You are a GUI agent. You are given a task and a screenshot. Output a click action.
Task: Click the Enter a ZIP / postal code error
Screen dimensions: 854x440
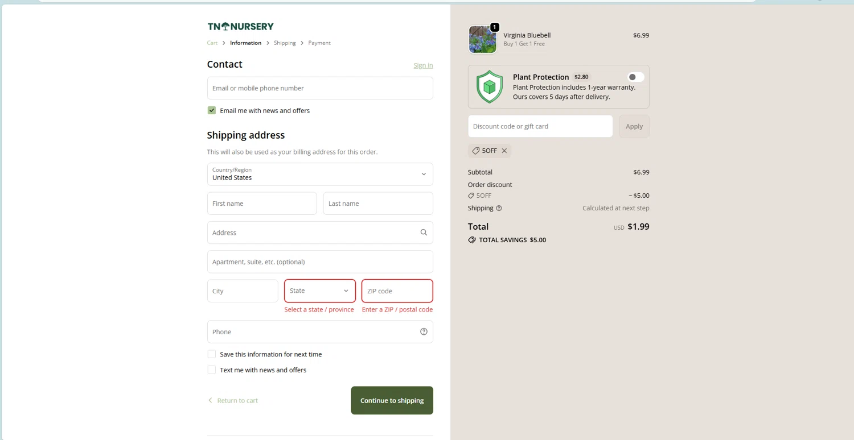pos(397,310)
